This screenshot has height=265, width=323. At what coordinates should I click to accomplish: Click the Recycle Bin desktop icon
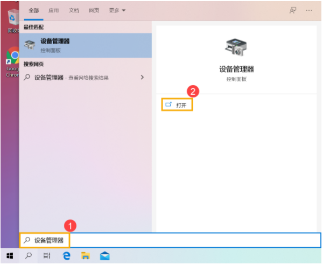(x=13, y=20)
